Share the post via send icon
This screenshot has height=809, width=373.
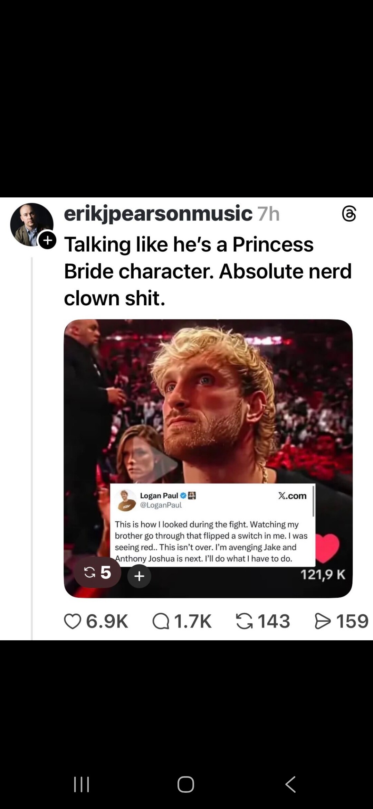coord(323,621)
